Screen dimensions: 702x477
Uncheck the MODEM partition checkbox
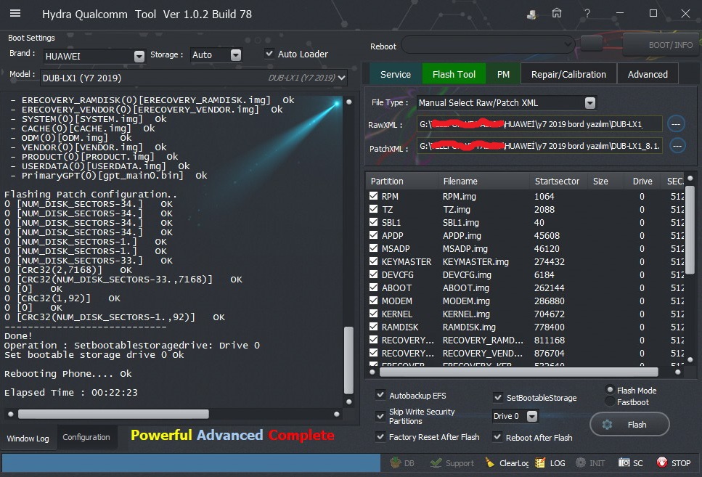pos(373,300)
